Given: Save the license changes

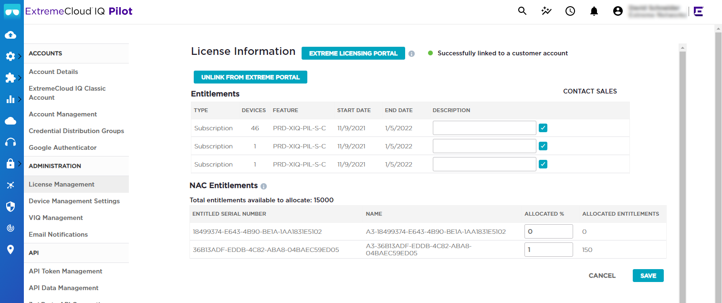Looking at the screenshot, I should pos(648,276).
